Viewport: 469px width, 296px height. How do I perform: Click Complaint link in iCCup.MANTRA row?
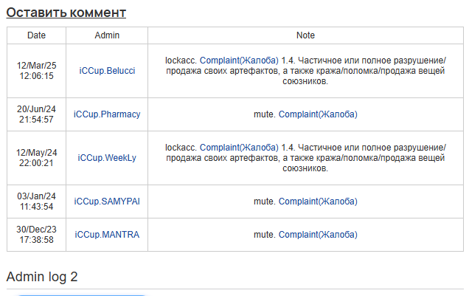click(x=318, y=235)
